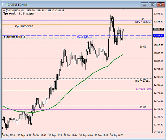
Task: Click the chart shift marker triangle
Action: (x=124, y=10)
